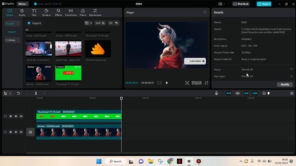Lock the Thumbnail YT track
Image resolution: width=296 pixels, height=166 pixels.
11,116
